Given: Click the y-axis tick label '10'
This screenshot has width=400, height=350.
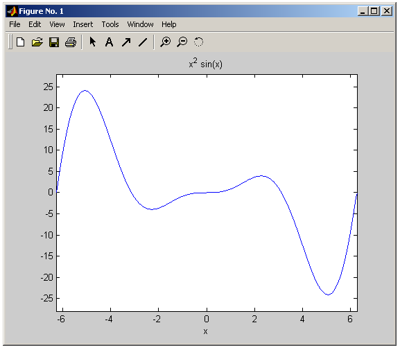Looking at the screenshot, I should pyautogui.click(x=48, y=150).
